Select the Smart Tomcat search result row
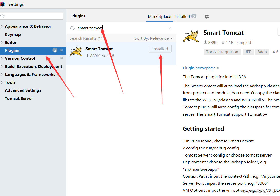 coord(121,54)
